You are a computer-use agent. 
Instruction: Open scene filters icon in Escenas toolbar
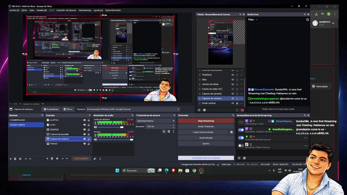tap(20, 159)
